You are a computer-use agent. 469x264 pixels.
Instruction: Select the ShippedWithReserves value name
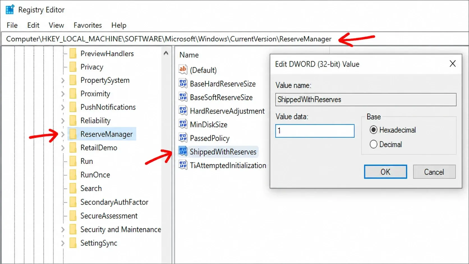[223, 152]
